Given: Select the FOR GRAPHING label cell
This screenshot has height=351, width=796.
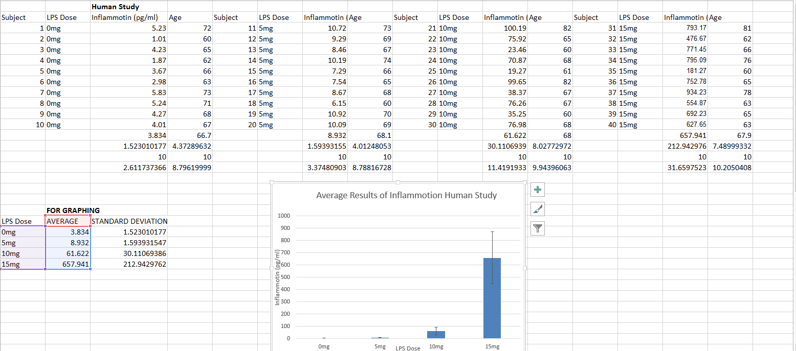Looking at the screenshot, I should pyautogui.click(x=73, y=210).
